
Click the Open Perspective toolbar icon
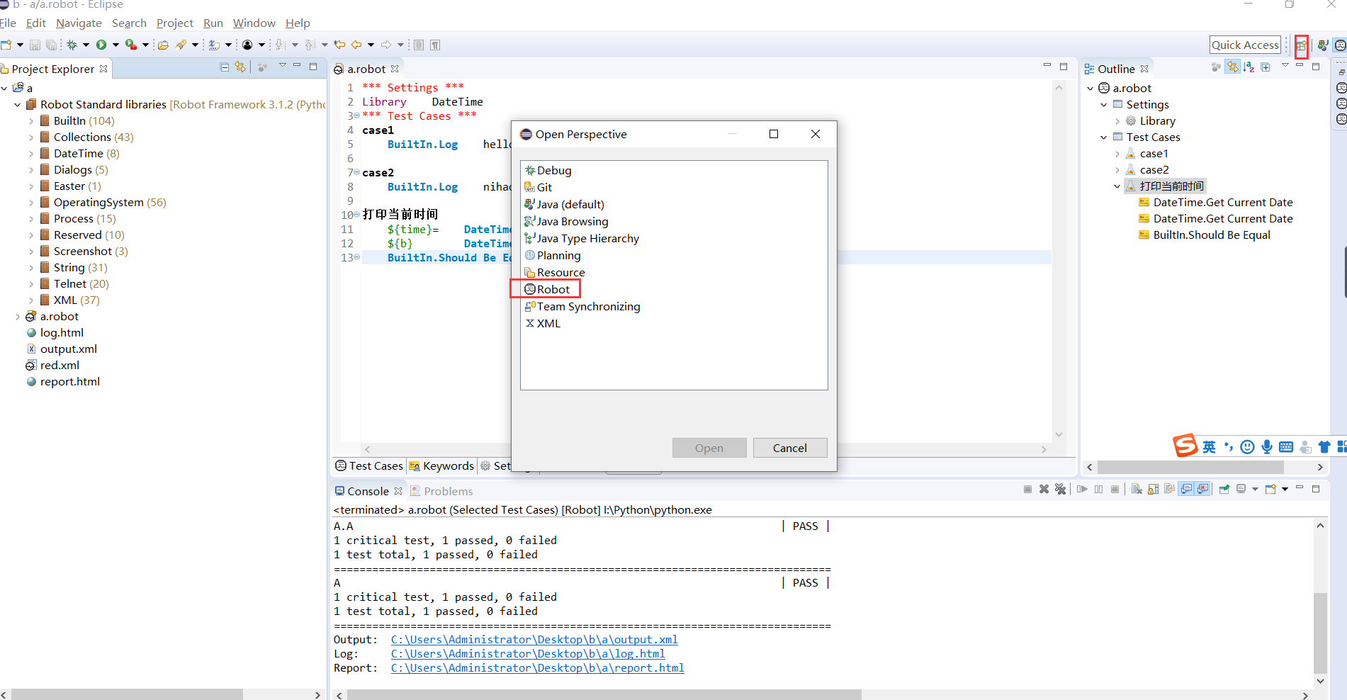[1302, 45]
